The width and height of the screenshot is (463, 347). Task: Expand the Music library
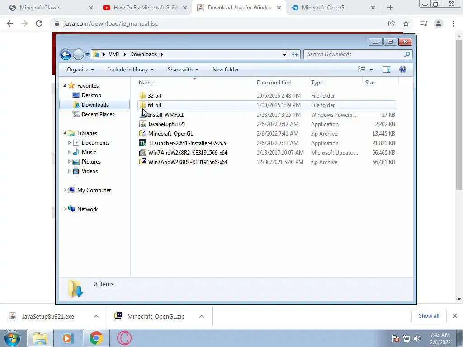click(69, 152)
